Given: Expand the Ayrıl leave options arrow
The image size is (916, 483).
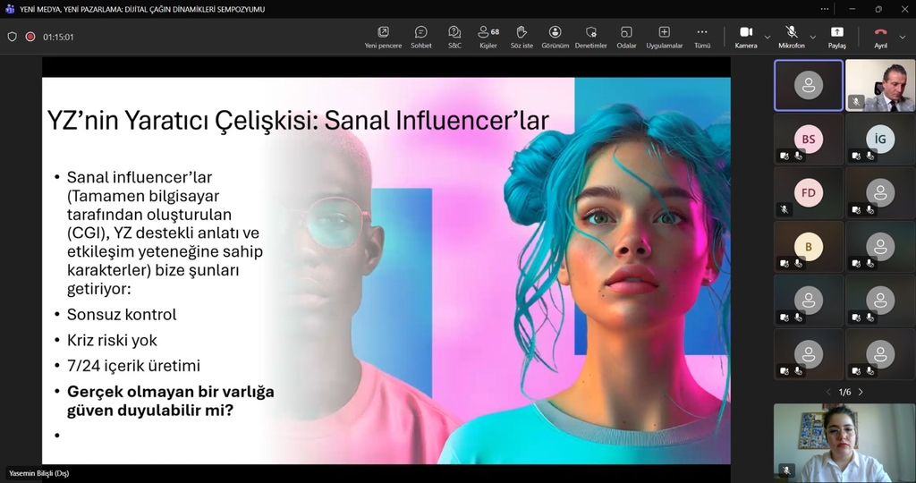Looking at the screenshot, I should 903,38.
